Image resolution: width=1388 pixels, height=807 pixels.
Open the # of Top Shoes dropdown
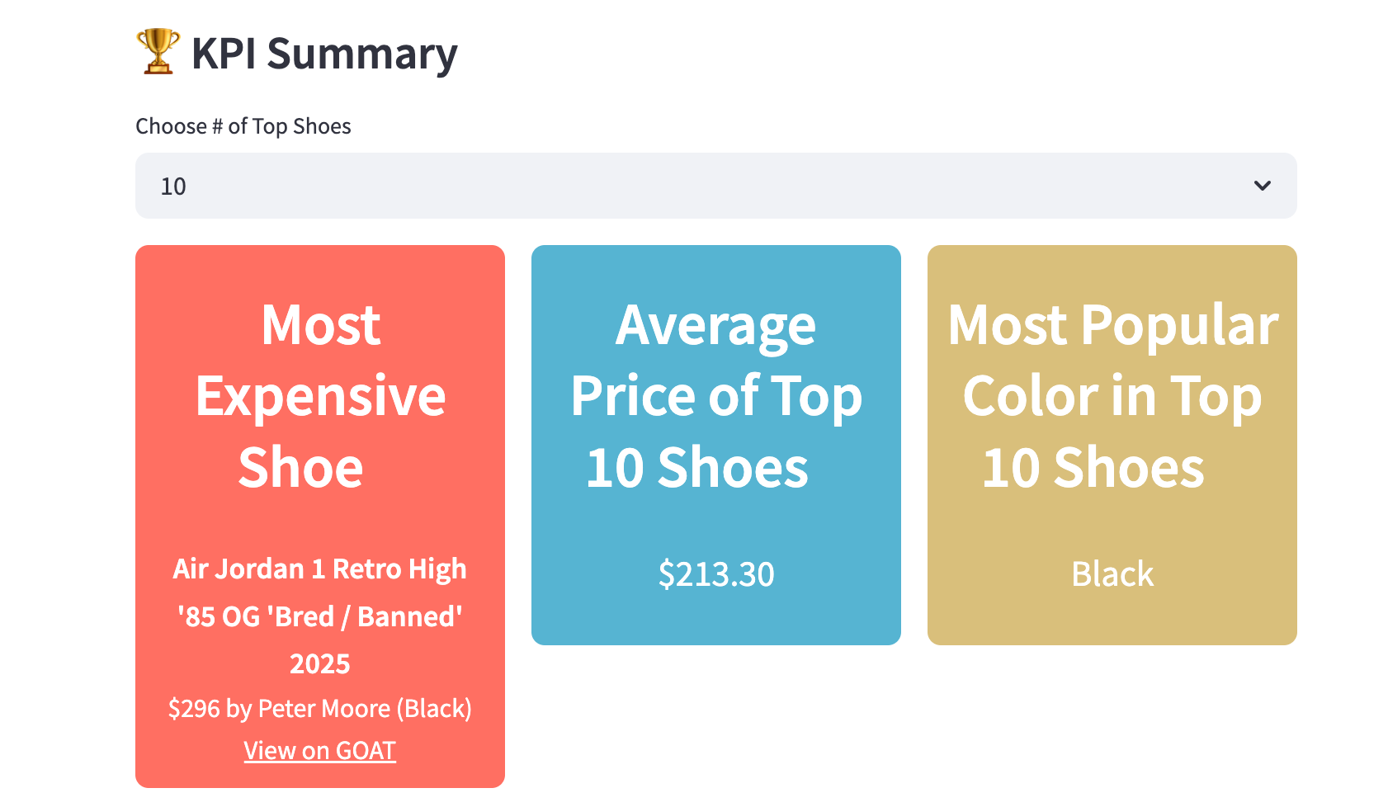click(716, 186)
